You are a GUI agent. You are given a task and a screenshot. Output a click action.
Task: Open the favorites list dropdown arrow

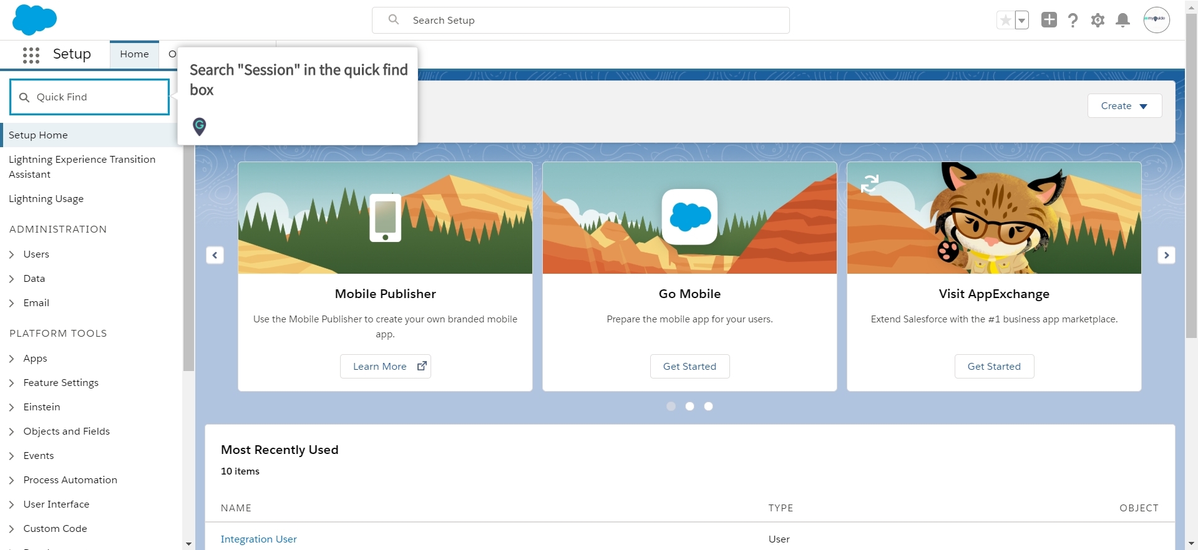(x=1022, y=21)
